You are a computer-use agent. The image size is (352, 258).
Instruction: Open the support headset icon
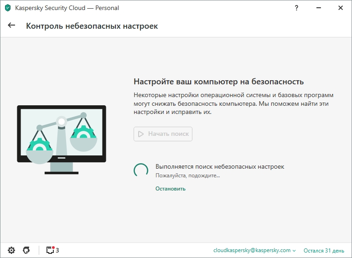26,250
